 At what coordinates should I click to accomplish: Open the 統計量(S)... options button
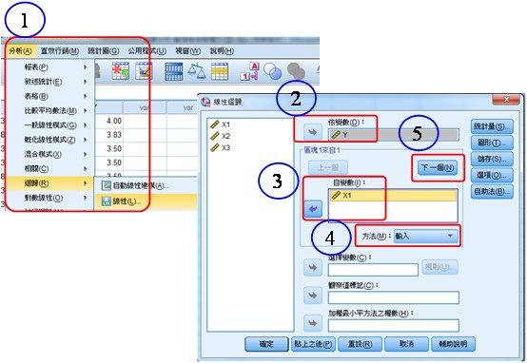[492, 126]
